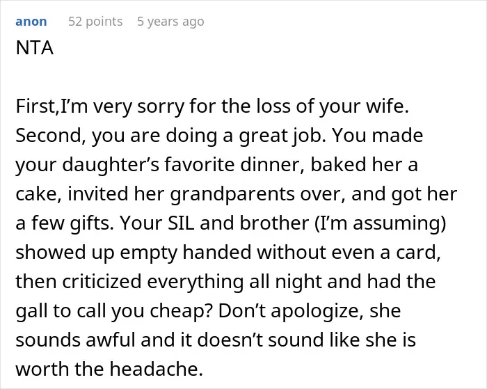
Task: Click the line mentioning grandparents over
Action: pyautogui.click(x=237, y=194)
